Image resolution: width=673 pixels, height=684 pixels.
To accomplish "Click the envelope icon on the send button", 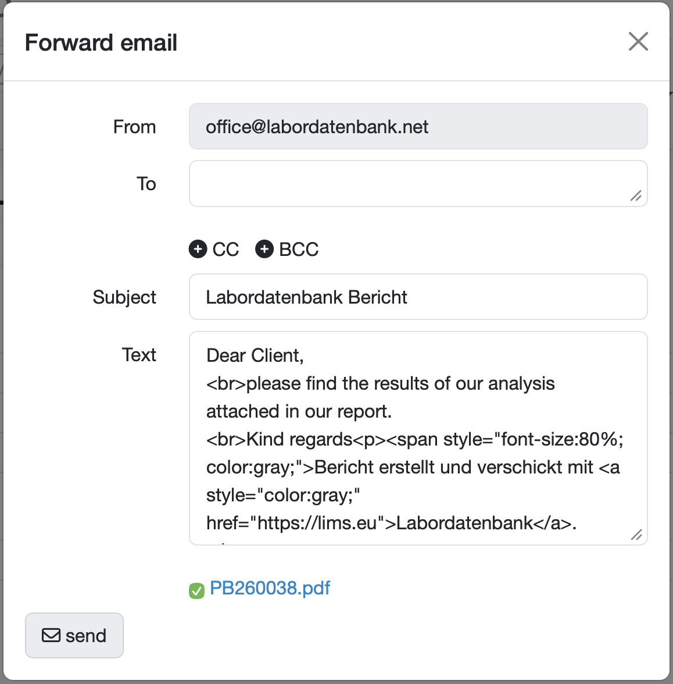I will 51,635.
